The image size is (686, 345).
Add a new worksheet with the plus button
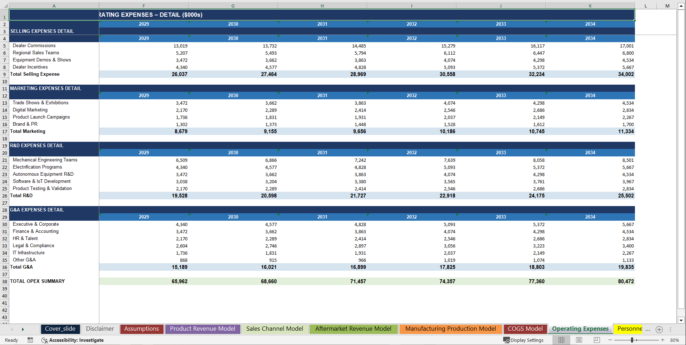pyautogui.click(x=659, y=329)
